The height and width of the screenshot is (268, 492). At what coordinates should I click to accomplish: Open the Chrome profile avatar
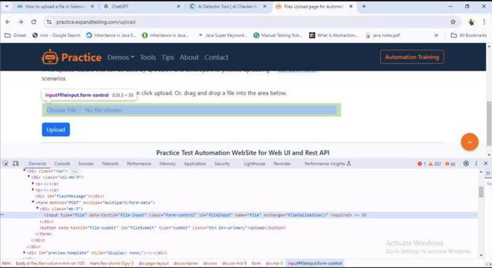(x=471, y=22)
